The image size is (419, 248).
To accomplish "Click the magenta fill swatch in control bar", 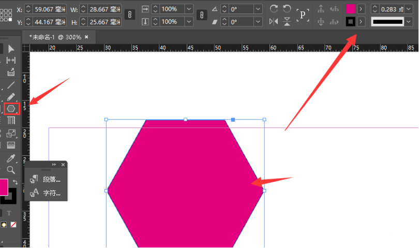I will [x=350, y=9].
